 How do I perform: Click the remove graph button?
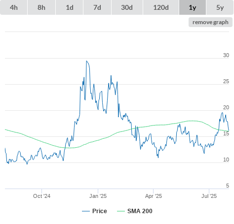click(210, 22)
